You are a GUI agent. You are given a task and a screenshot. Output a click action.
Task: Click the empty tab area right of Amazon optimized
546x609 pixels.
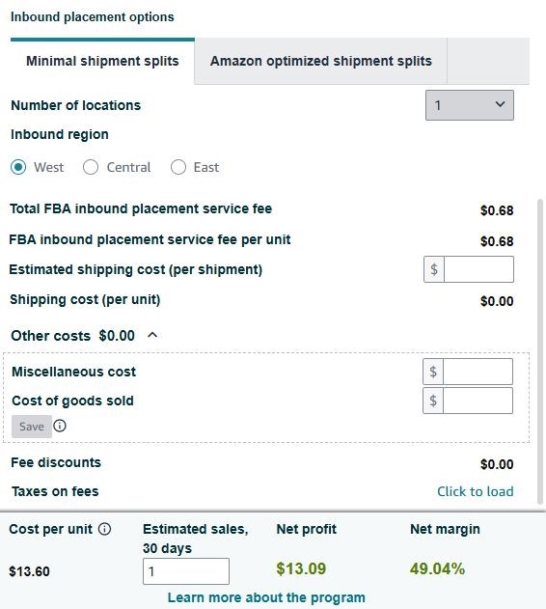click(x=488, y=61)
